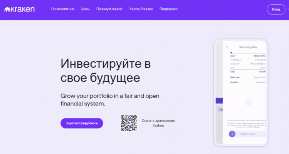This screenshot has width=289, height=154.
Task: Open the Узнать больше menu
Action: pyautogui.click(x=141, y=9)
